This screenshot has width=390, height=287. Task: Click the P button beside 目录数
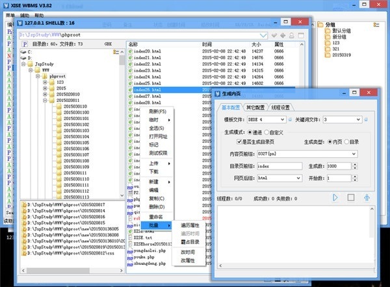25,44
